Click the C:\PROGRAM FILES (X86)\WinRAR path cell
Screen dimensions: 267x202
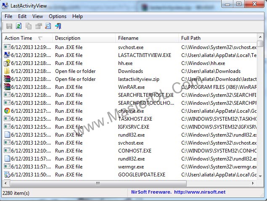[219, 87]
